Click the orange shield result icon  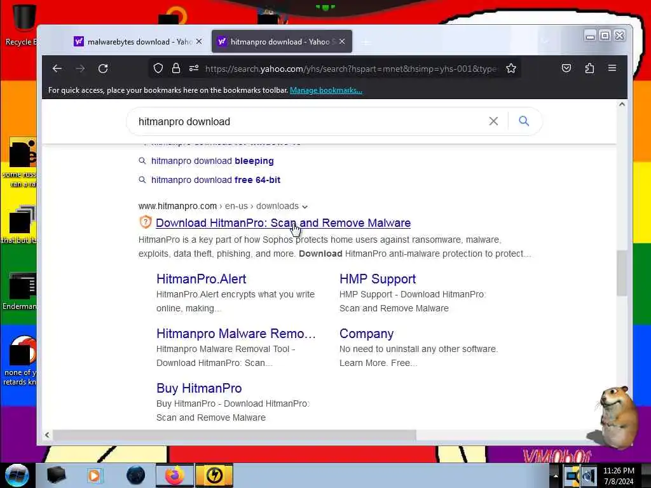coord(146,222)
